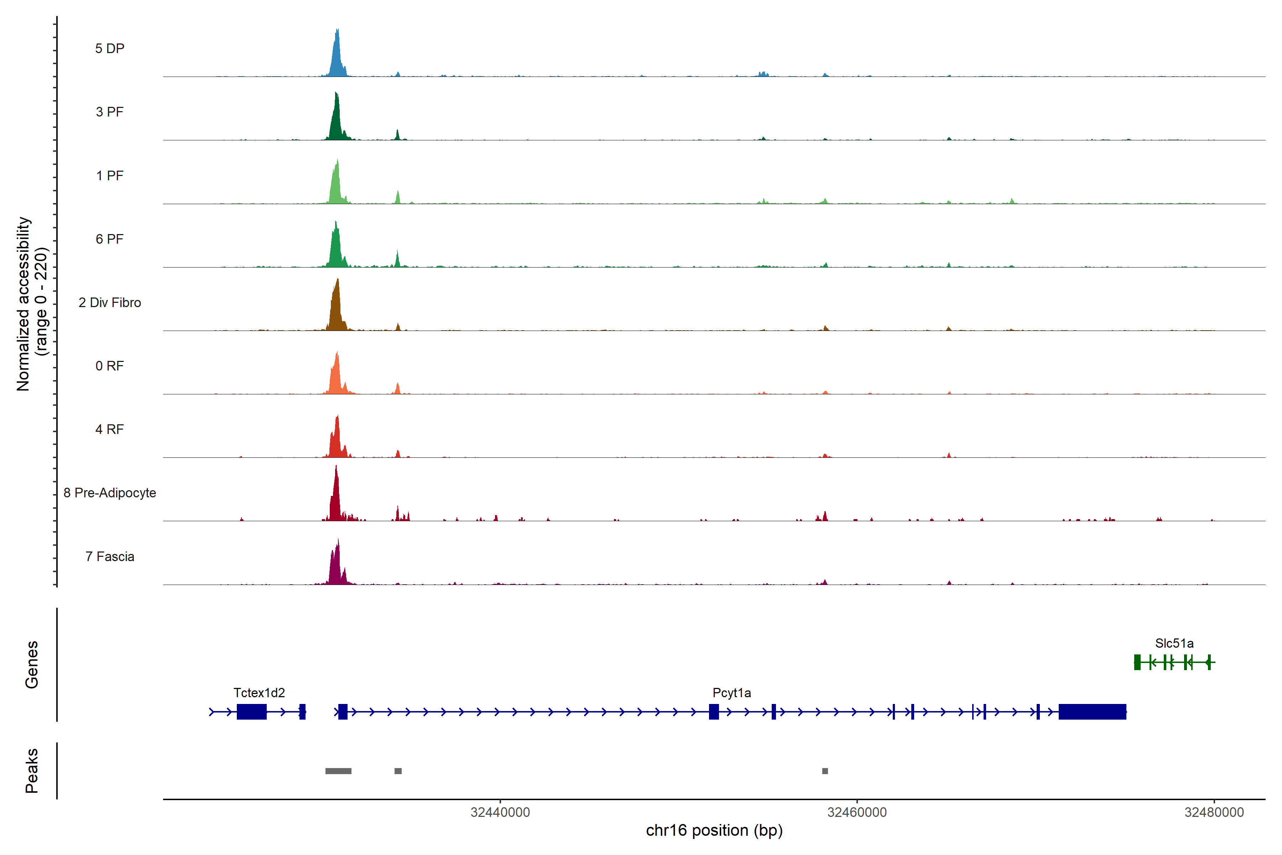The height and width of the screenshot is (855, 1282).
Task: Click the second small gray peak marker
Action: tap(398, 771)
